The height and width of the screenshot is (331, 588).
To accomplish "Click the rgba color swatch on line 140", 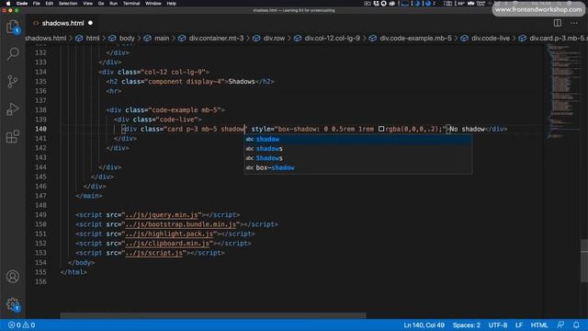I will [381, 129].
